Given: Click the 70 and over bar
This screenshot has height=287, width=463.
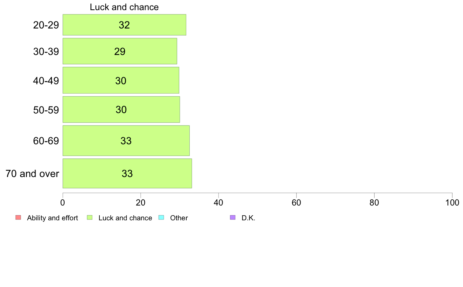Looking at the screenshot, I should (127, 174).
